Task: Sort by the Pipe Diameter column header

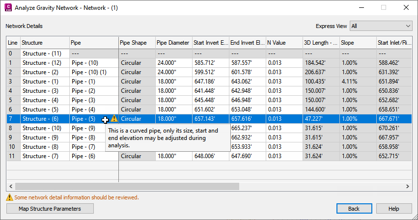Action: (173, 43)
